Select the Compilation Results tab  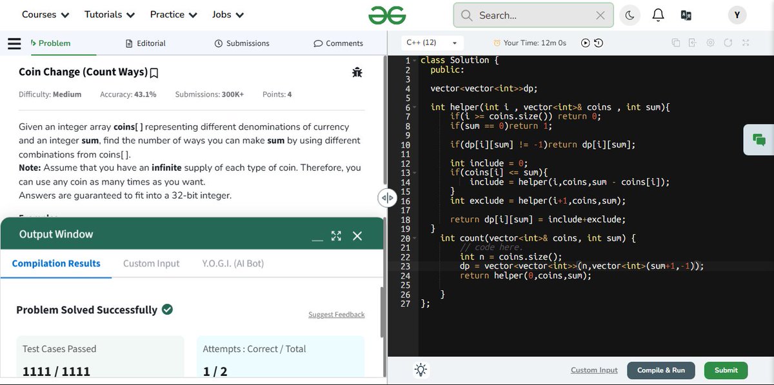tap(56, 263)
